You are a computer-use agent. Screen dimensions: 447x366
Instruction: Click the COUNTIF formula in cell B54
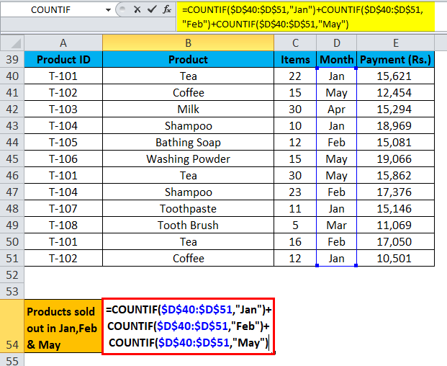[188, 326]
